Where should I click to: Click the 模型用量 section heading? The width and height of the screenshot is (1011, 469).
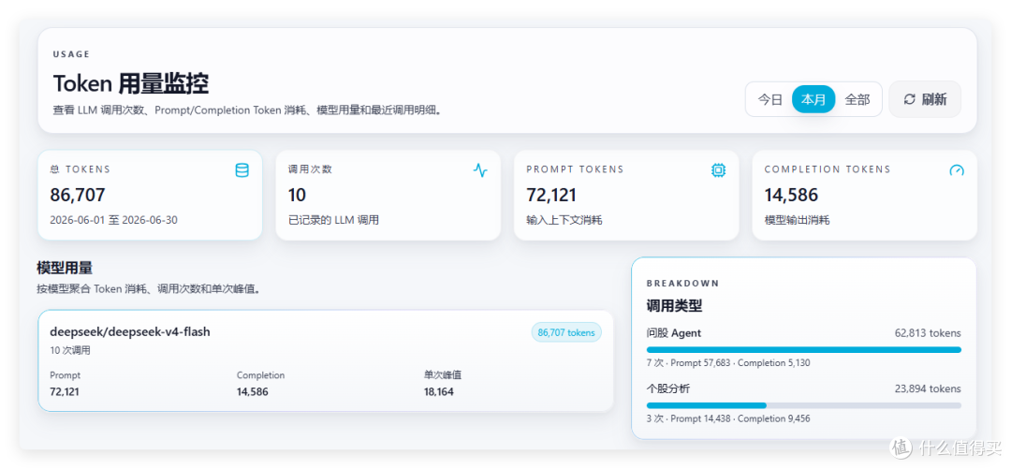pos(66,268)
